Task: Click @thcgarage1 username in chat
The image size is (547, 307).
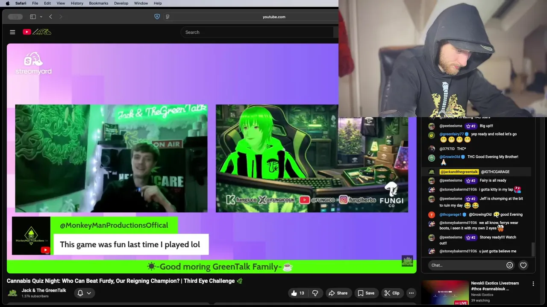Action: point(450,214)
